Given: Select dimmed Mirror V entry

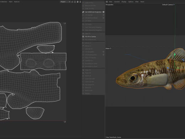Looking at the screenshot, I should pyautogui.click(x=88, y=46).
